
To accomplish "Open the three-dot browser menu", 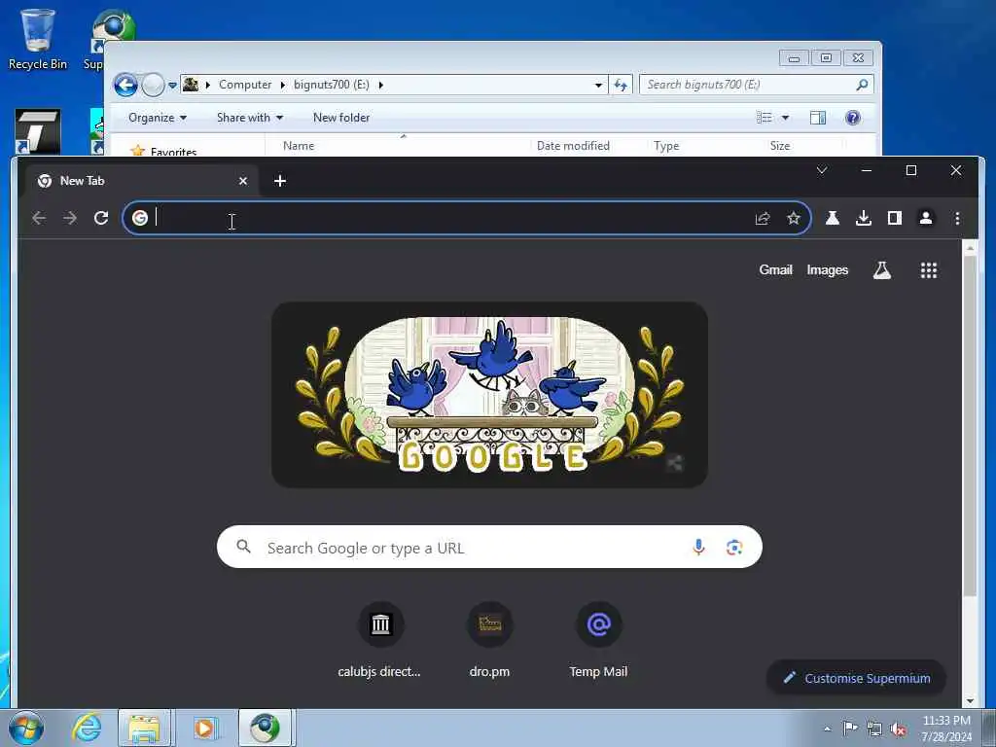I will point(957,219).
